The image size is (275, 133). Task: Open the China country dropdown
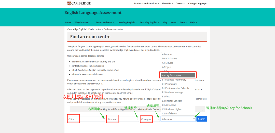86,119
